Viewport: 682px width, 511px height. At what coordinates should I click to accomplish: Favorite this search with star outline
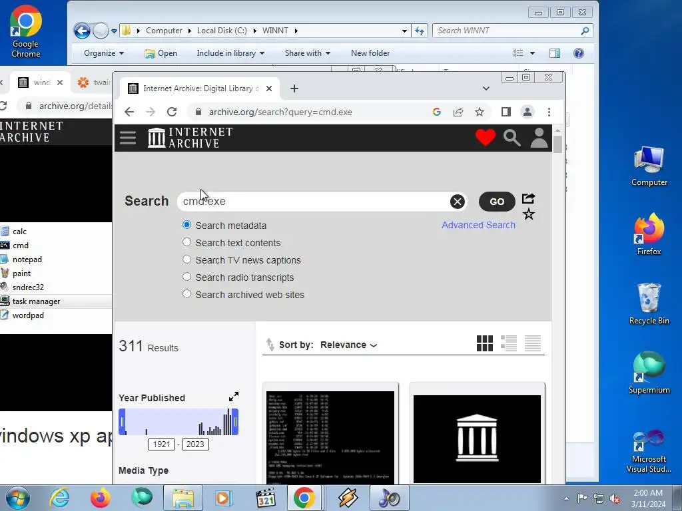[528, 214]
